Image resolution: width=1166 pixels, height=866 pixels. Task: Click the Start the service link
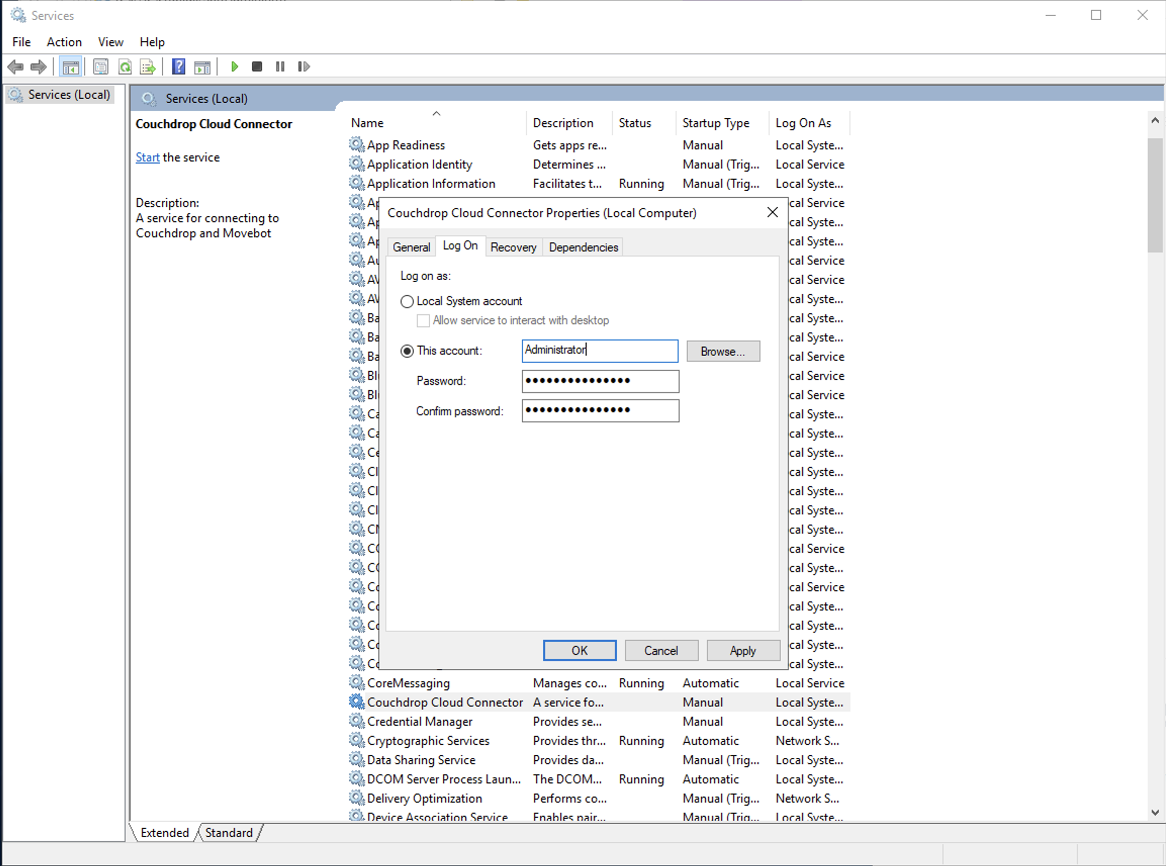click(147, 157)
